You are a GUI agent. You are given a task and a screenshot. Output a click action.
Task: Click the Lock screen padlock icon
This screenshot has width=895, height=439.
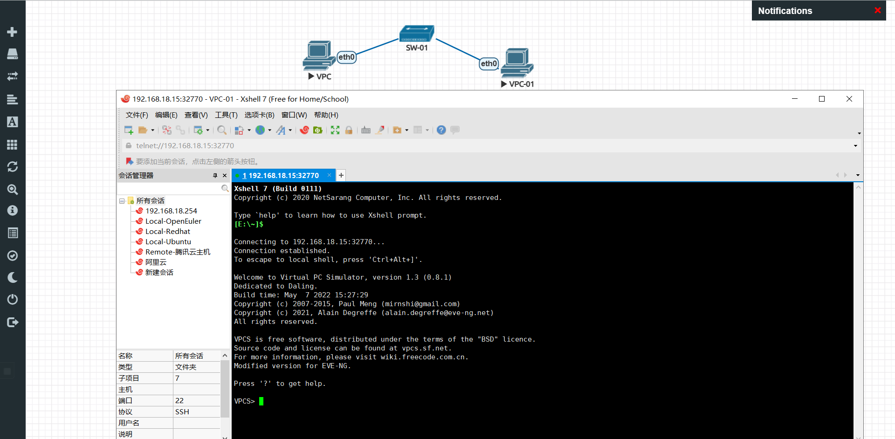pyautogui.click(x=349, y=130)
